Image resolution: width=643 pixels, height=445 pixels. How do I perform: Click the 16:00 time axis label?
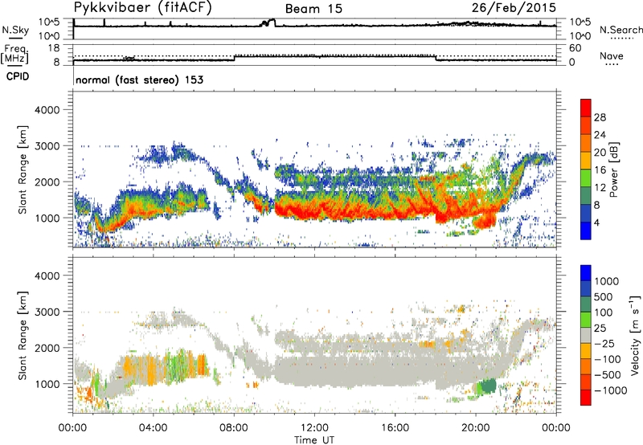coord(395,428)
